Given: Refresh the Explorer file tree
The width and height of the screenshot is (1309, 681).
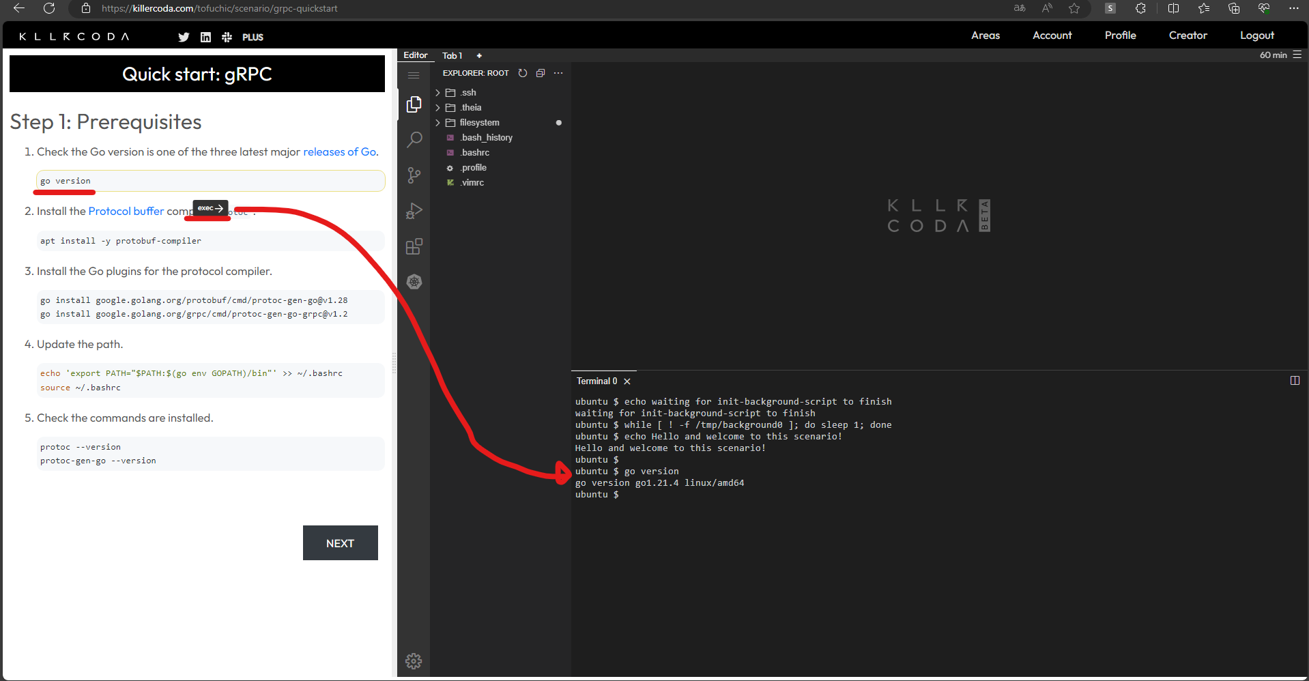Looking at the screenshot, I should pos(523,73).
